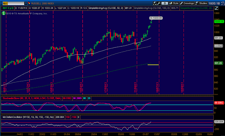
Task: Click the 206.994 McClellan axis bubble
Action: (x=219, y=122)
